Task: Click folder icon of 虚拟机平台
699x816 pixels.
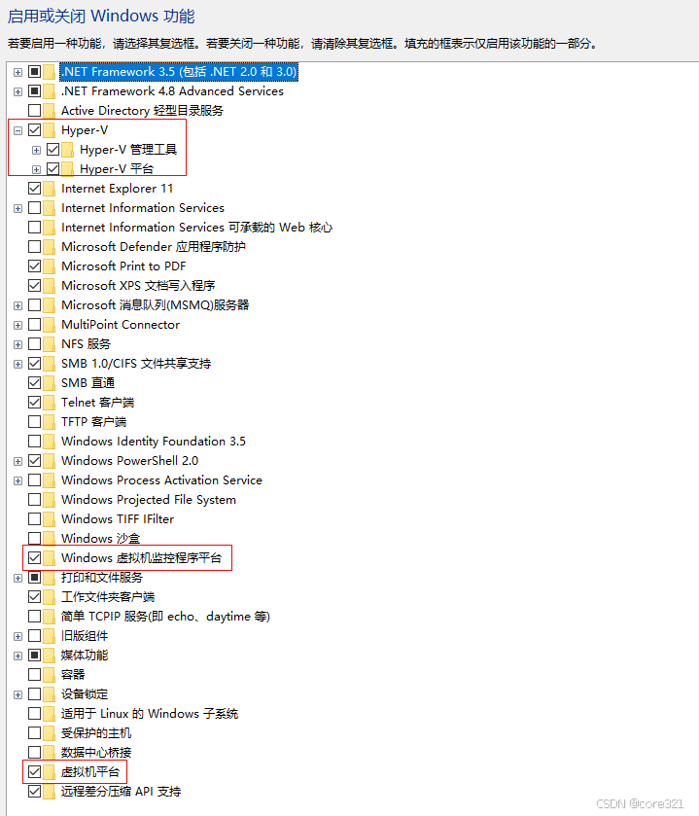Action: pyautogui.click(x=50, y=772)
